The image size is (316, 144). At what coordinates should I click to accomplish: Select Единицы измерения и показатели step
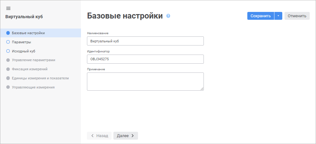40,78
